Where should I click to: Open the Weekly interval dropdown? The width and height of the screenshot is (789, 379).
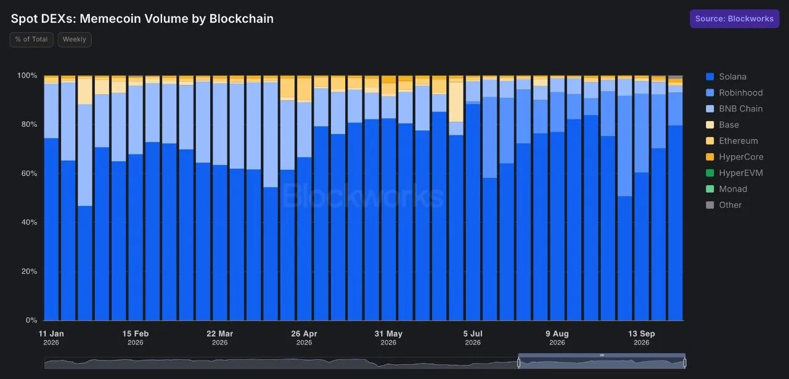tap(75, 39)
